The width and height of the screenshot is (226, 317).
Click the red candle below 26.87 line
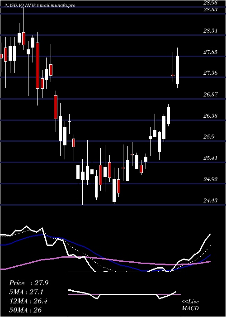56,107
